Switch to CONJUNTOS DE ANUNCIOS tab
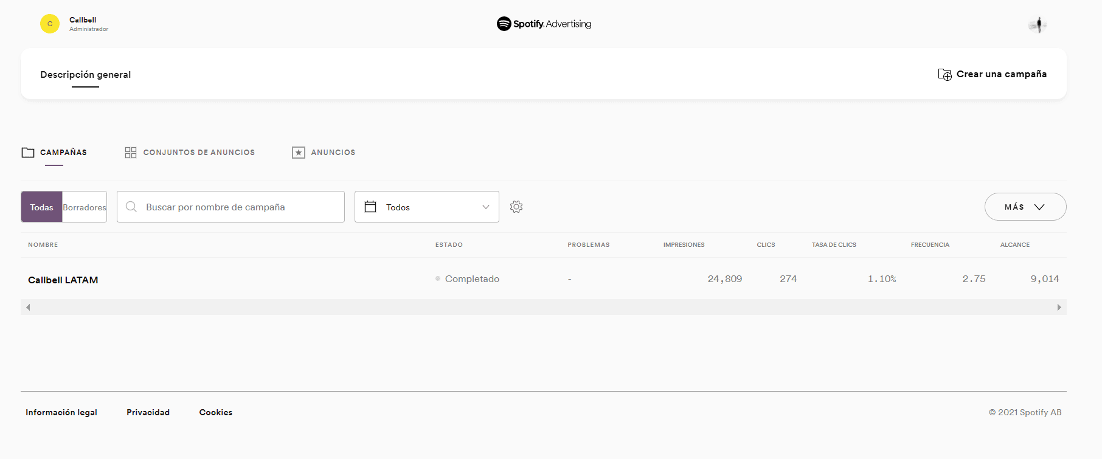Image resolution: width=1102 pixels, height=459 pixels. pos(190,153)
